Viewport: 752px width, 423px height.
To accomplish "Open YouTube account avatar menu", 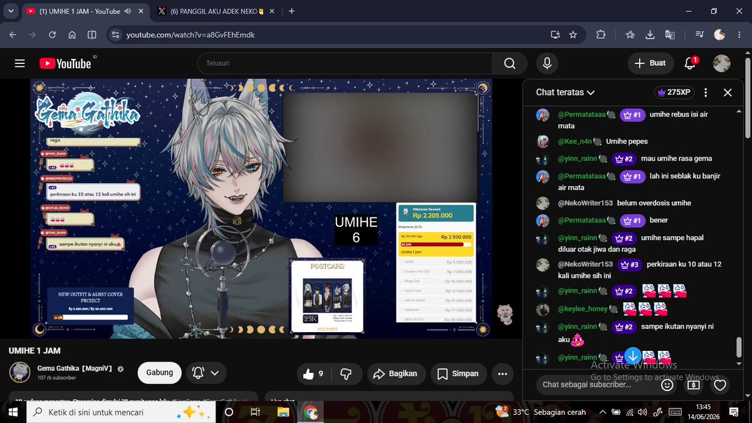I will tap(722, 63).
